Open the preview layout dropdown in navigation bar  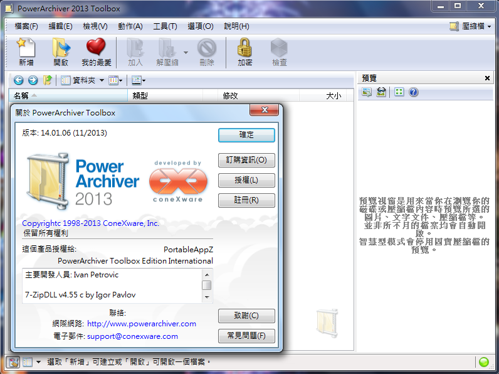point(139,80)
